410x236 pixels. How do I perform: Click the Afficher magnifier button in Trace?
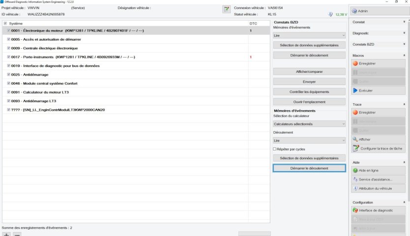tap(378, 140)
